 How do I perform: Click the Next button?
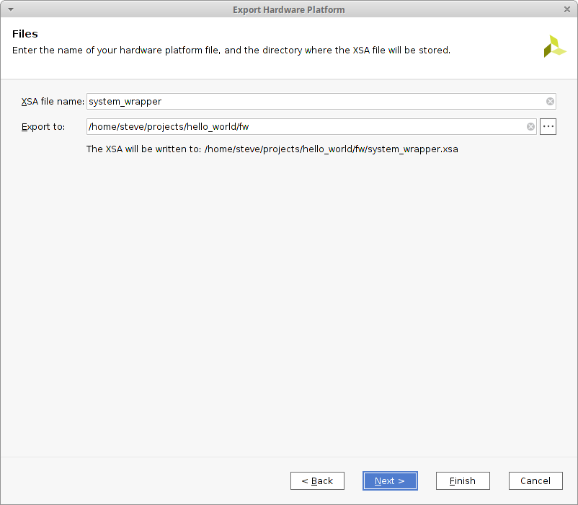389,481
